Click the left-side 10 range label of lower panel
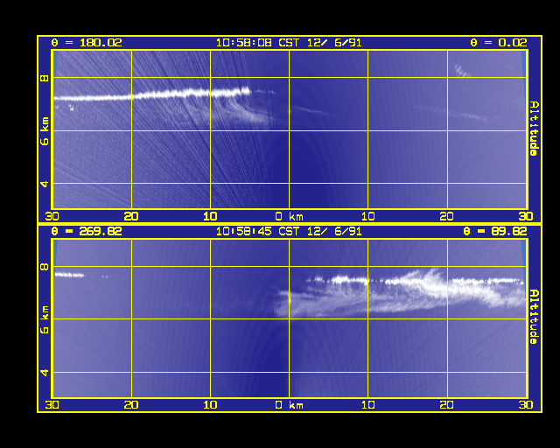 coord(210,405)
